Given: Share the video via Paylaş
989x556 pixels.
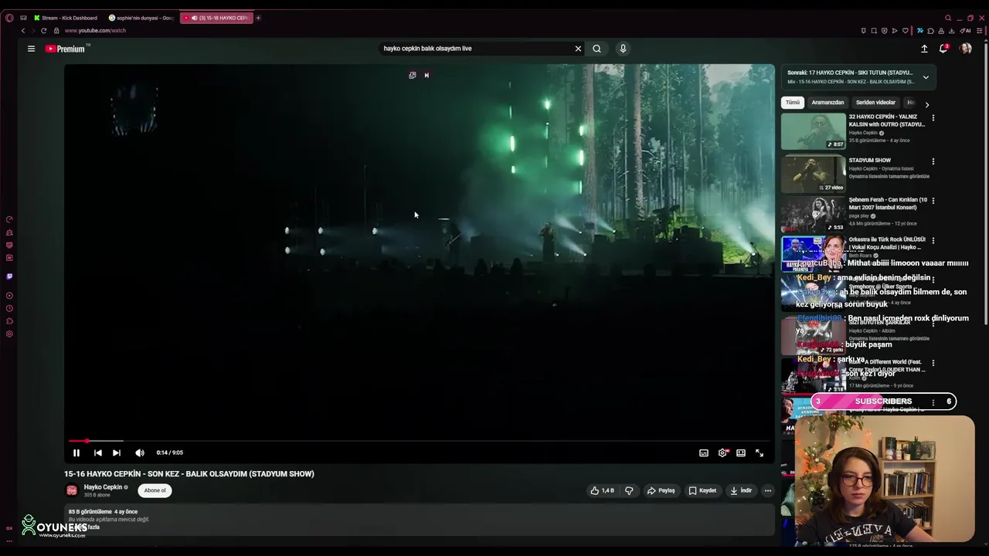Looking at the screenshot, I should (661, 490).
